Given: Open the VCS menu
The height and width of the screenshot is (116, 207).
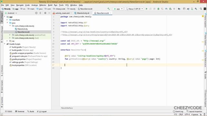Looking at the screenshot, I should coord(67,5).
